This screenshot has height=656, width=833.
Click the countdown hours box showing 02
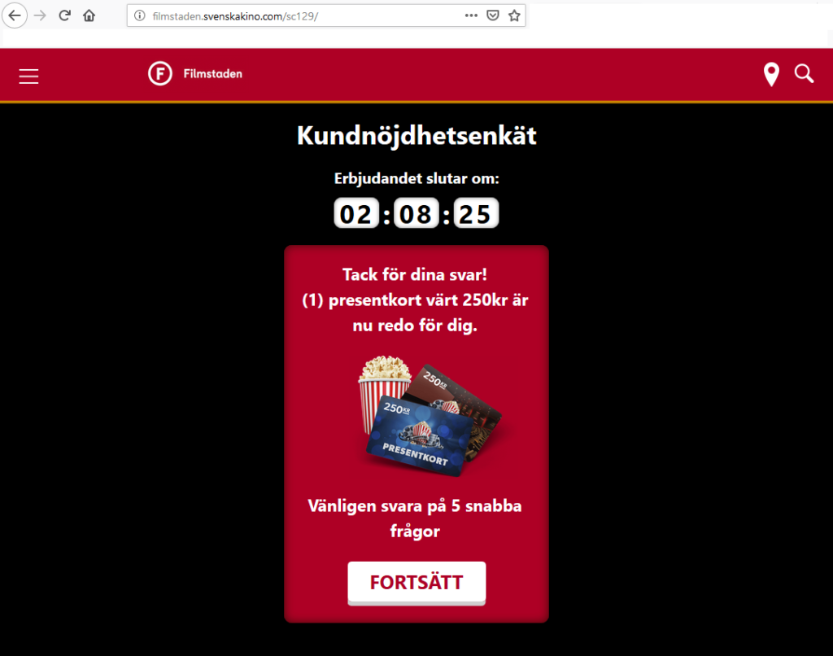[356, 213]
